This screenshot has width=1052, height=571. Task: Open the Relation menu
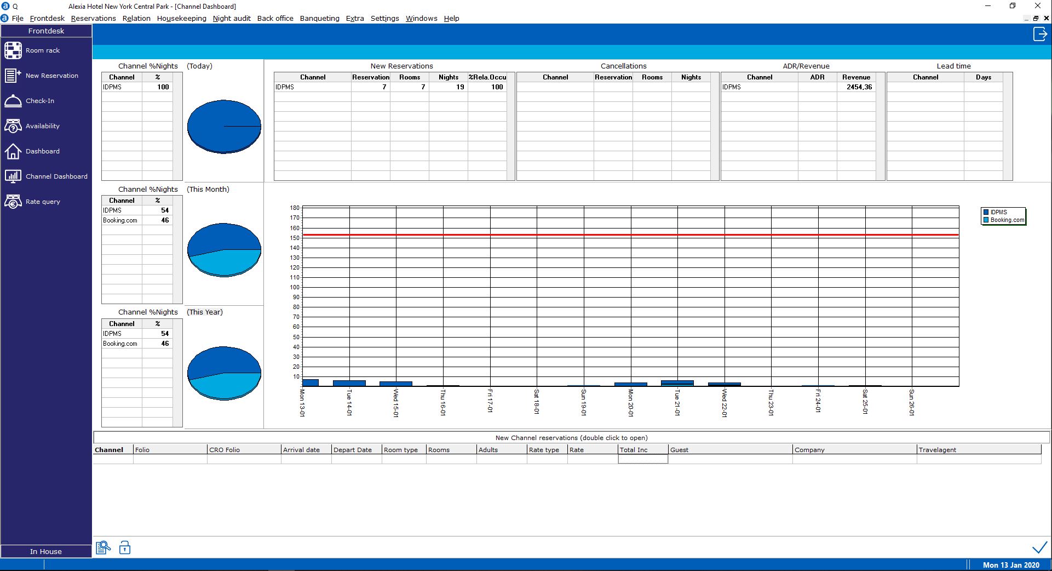pos(136,18)
